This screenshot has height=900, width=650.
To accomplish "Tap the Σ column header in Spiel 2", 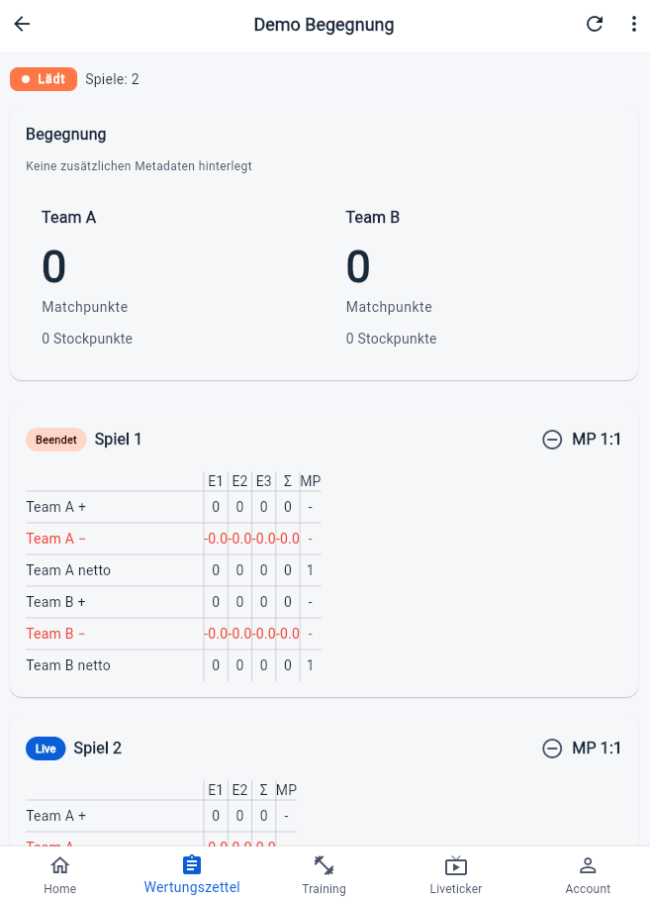I will [263, 790].
